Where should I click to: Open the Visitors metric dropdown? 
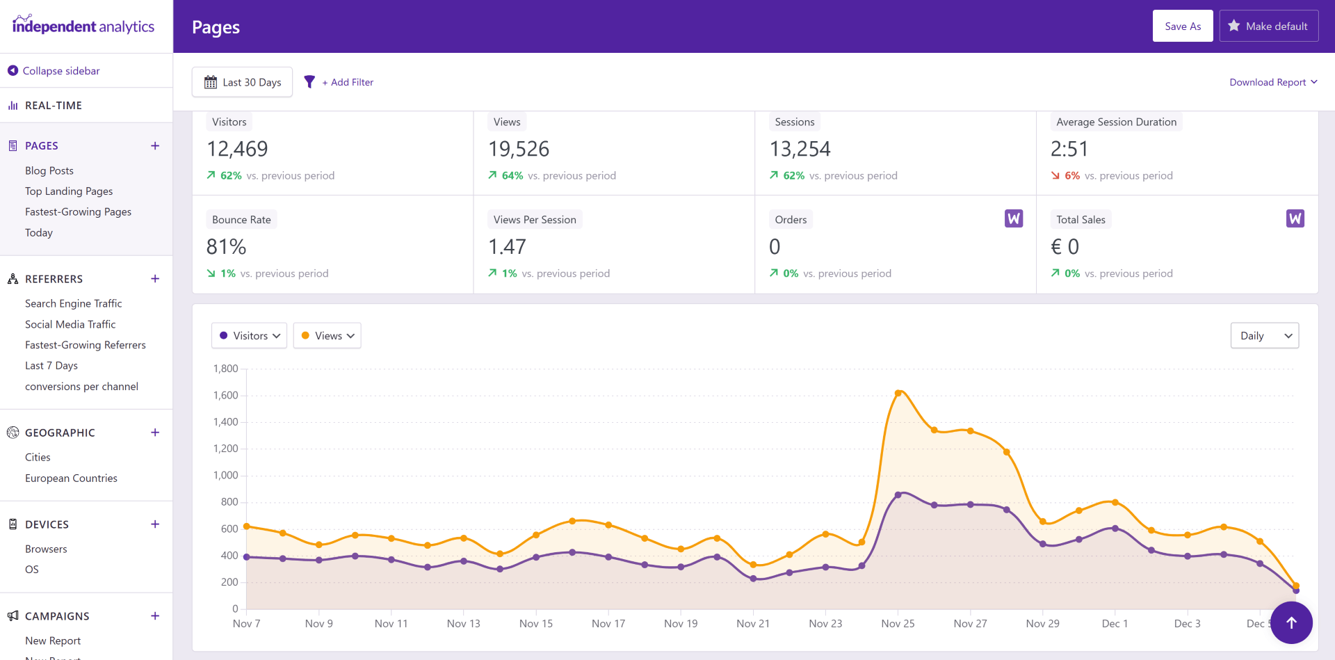click(249, 336)
